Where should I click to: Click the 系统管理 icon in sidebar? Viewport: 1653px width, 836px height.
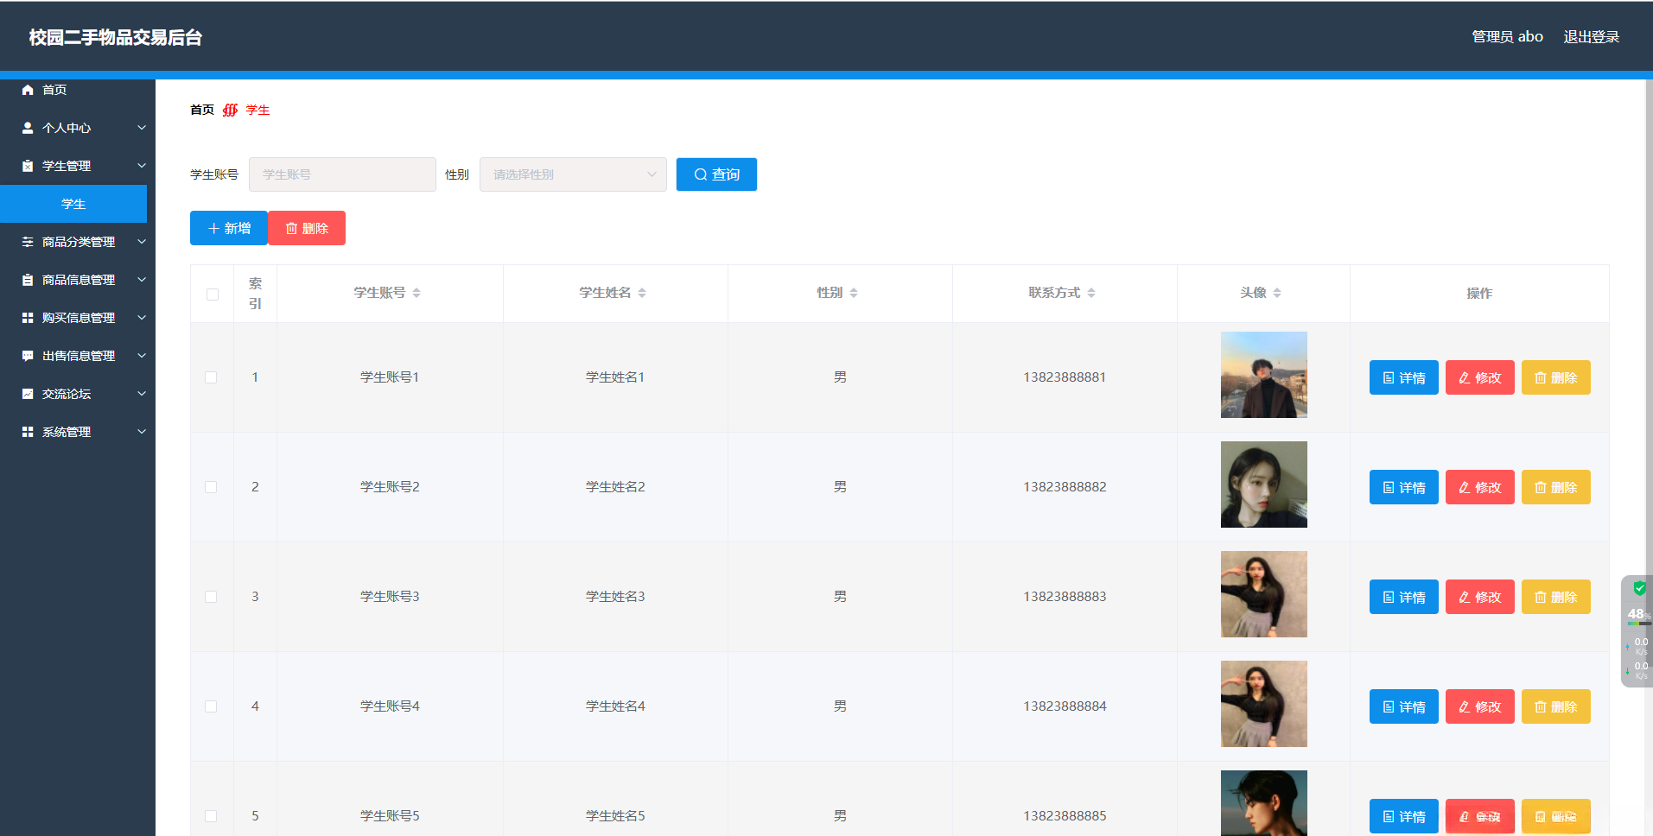click(27, 431)
